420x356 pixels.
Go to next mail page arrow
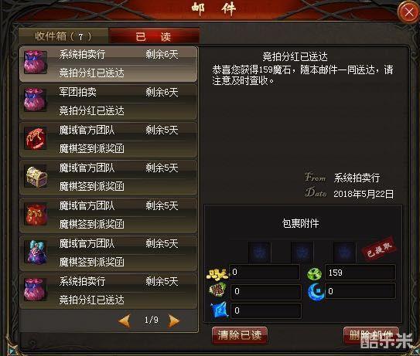[x=173, y=320]
